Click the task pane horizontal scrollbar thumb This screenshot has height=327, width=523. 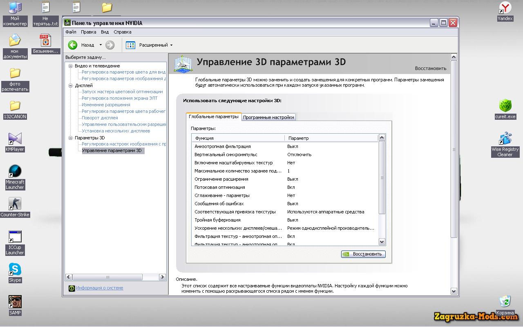coord(107,277)
